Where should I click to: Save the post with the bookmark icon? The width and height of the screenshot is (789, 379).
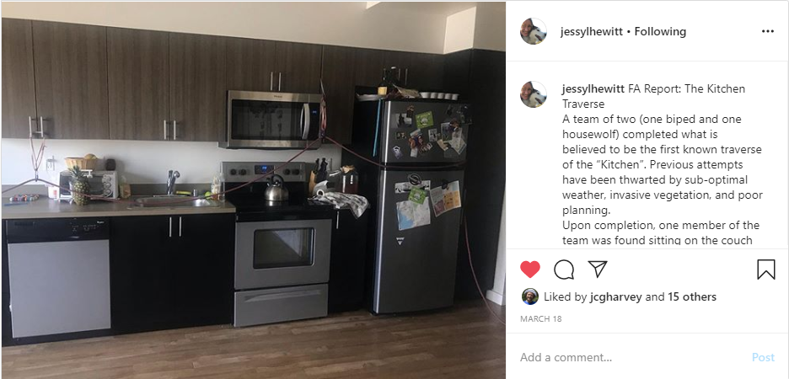point(766,270)
